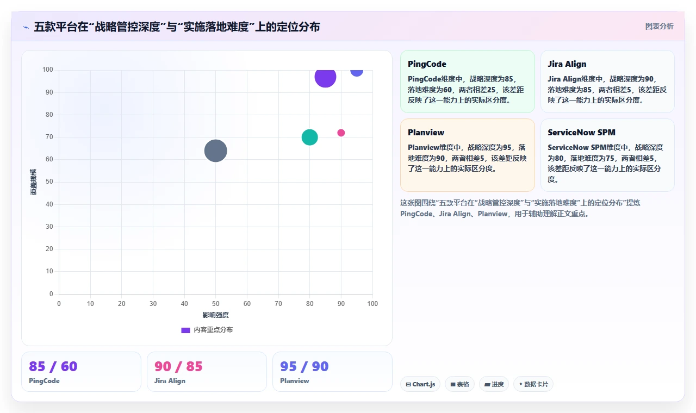Click the icon inside the 进度 tag
The width and height of the screenshot is (696, 413).
(x=487, y=384)
